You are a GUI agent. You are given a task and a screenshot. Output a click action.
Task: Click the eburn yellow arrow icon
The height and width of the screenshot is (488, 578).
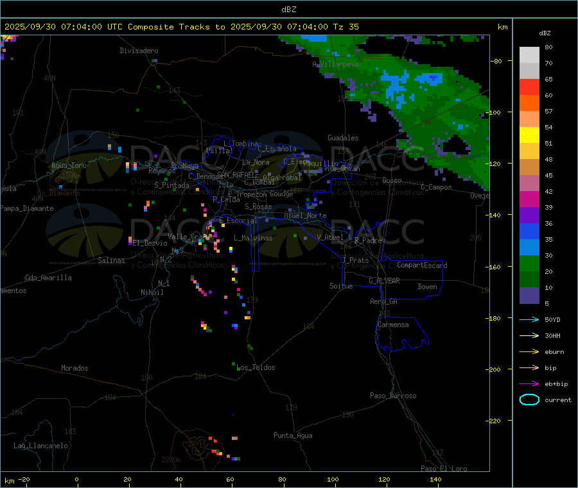tap(529, 352)
